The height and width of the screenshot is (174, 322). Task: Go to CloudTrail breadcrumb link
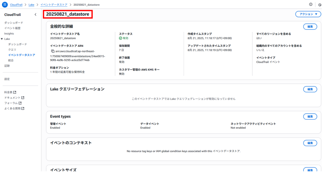pos(16,5)
